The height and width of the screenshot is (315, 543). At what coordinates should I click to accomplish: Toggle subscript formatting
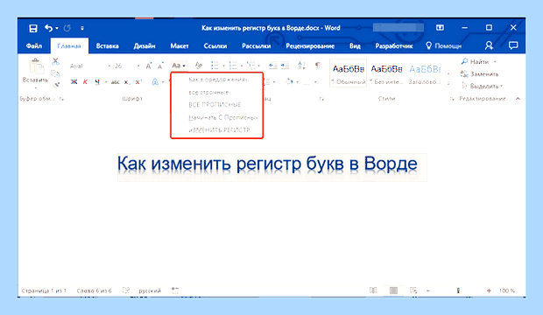click(127, 82)
